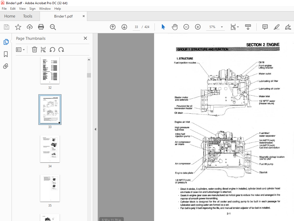Add document to starred with star icon
Image resolution: width=294 pixels, height=221 pixels.
click(x=18, y=27)
